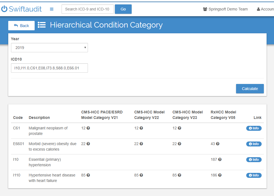The height and width of the screenshot is (196, 274).
Task: Click help icon beside I110 V23 value 85
Action: coord(179,175)
